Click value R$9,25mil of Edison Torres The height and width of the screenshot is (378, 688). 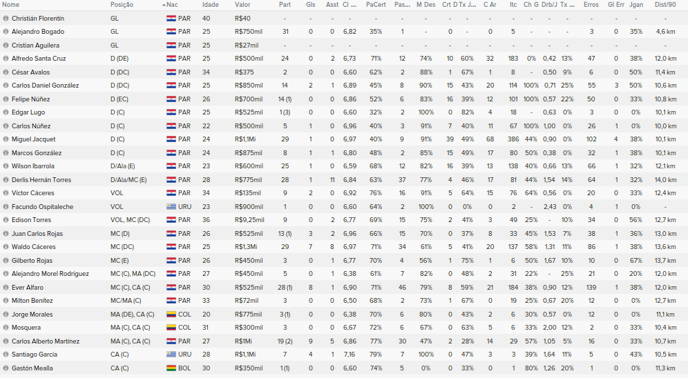pos(249,220)
